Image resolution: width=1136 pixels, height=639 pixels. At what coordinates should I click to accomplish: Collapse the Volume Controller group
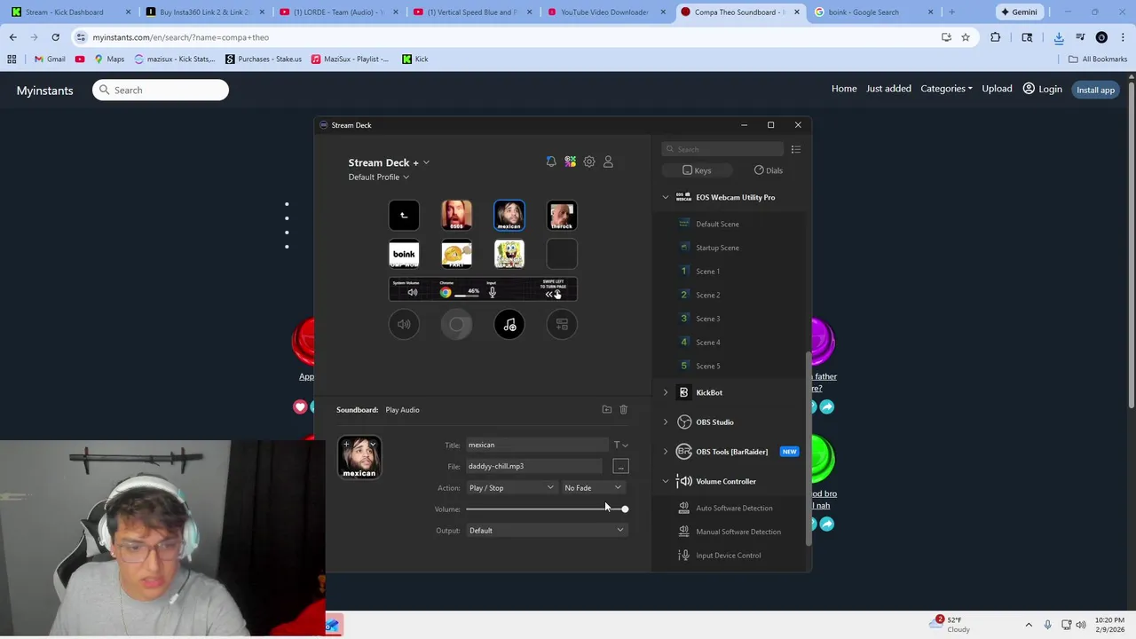point(666,481)
